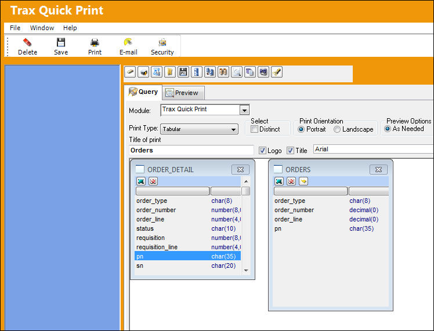
Task: Click the Delete eraser toolbar icon
Action: [27, 42]
